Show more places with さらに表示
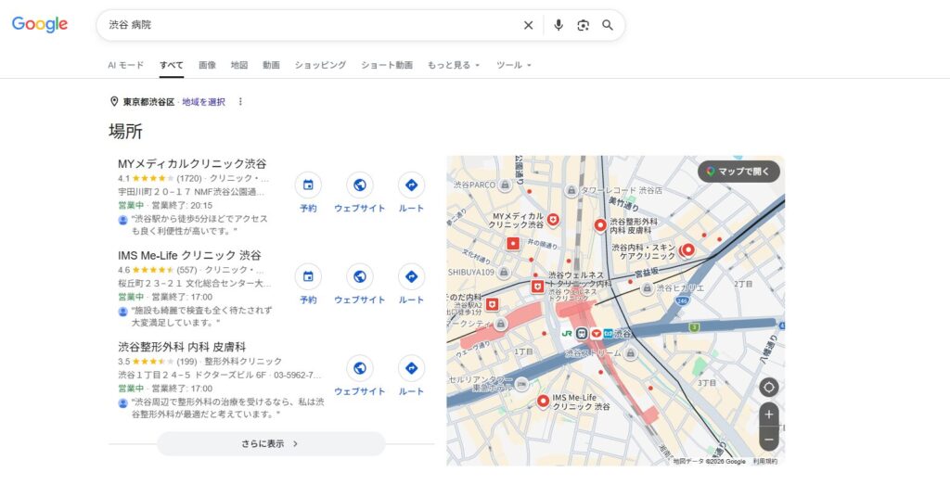The image size is (950, 485). click(271, 444)
